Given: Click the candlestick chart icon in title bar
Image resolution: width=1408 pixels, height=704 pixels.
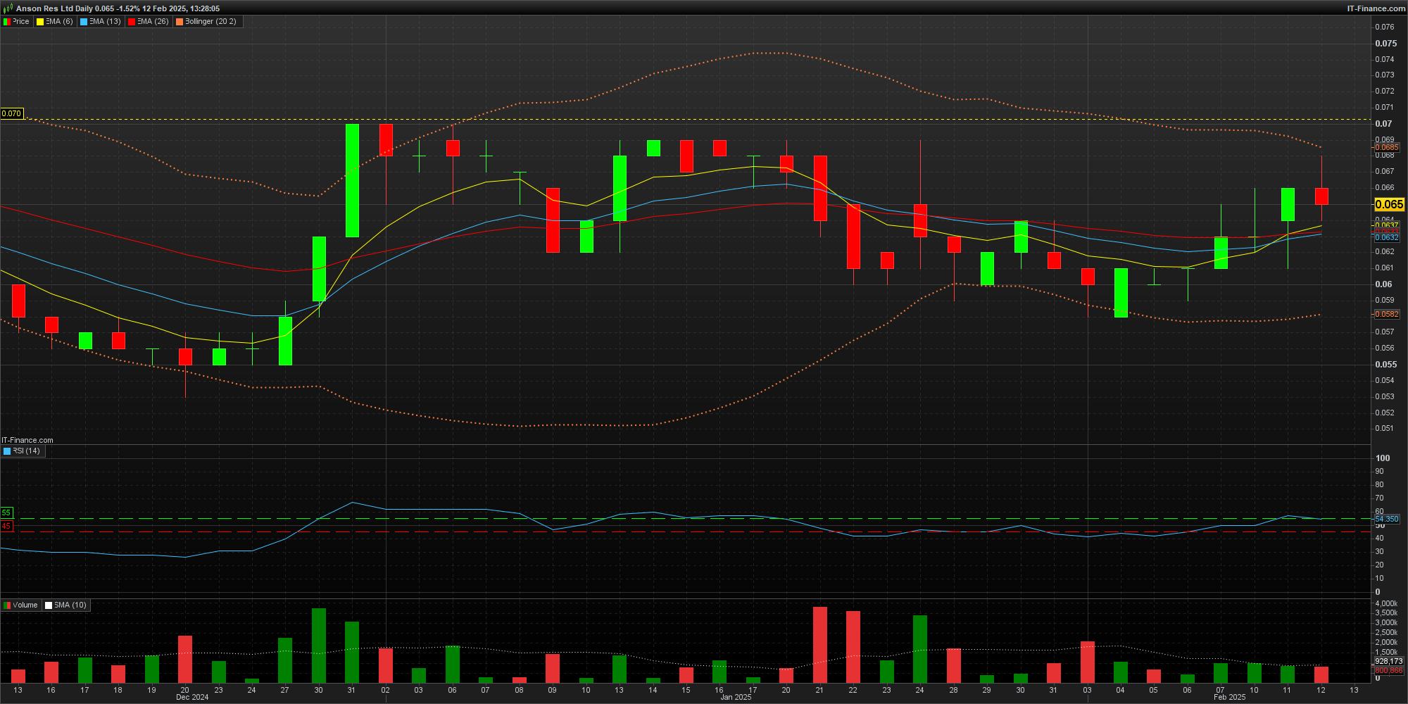Looking at the screenshot, I should 8,8.
